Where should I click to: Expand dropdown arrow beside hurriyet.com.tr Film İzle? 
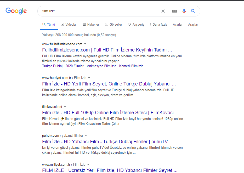89,78
